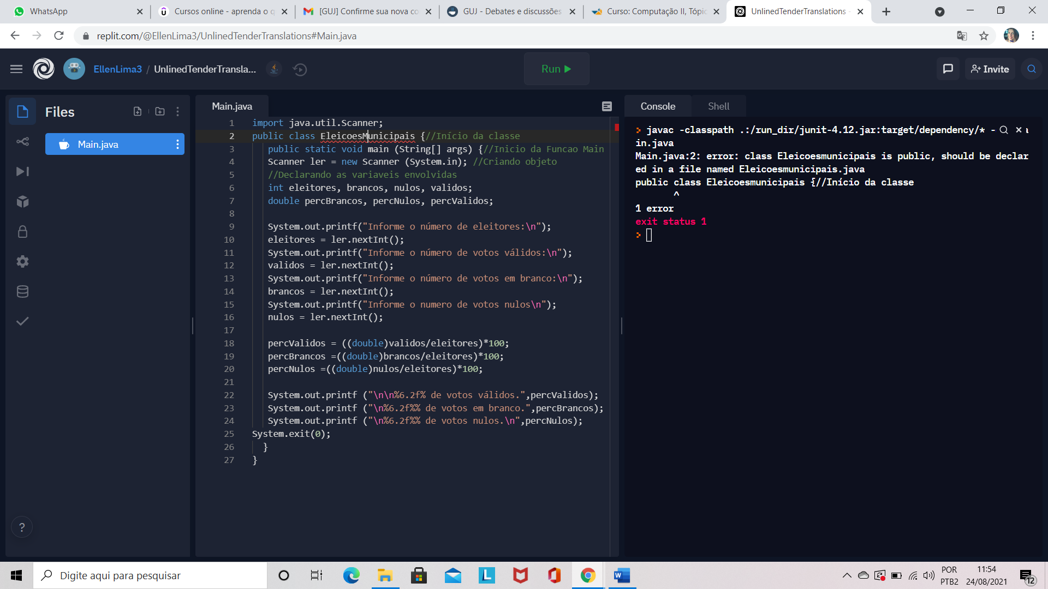Open the Replit hamburger menu
This screenshot has width=1048, height=589.
pos(16,69)
